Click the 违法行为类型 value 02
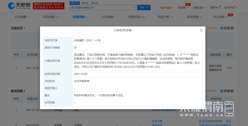The image size is (248, 126). 75,48
